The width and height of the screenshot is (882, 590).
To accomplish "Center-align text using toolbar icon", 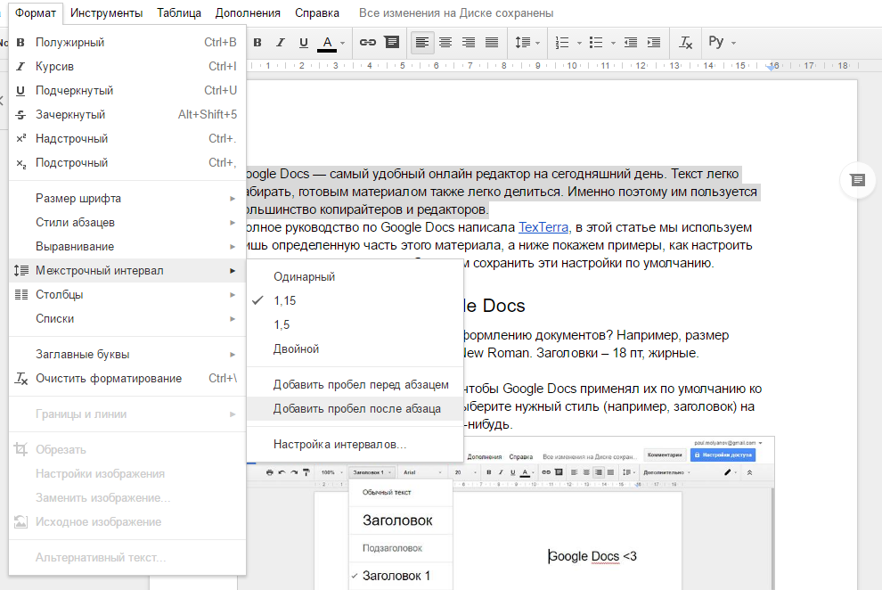I will pyautogui.click(x=445, y=42).
